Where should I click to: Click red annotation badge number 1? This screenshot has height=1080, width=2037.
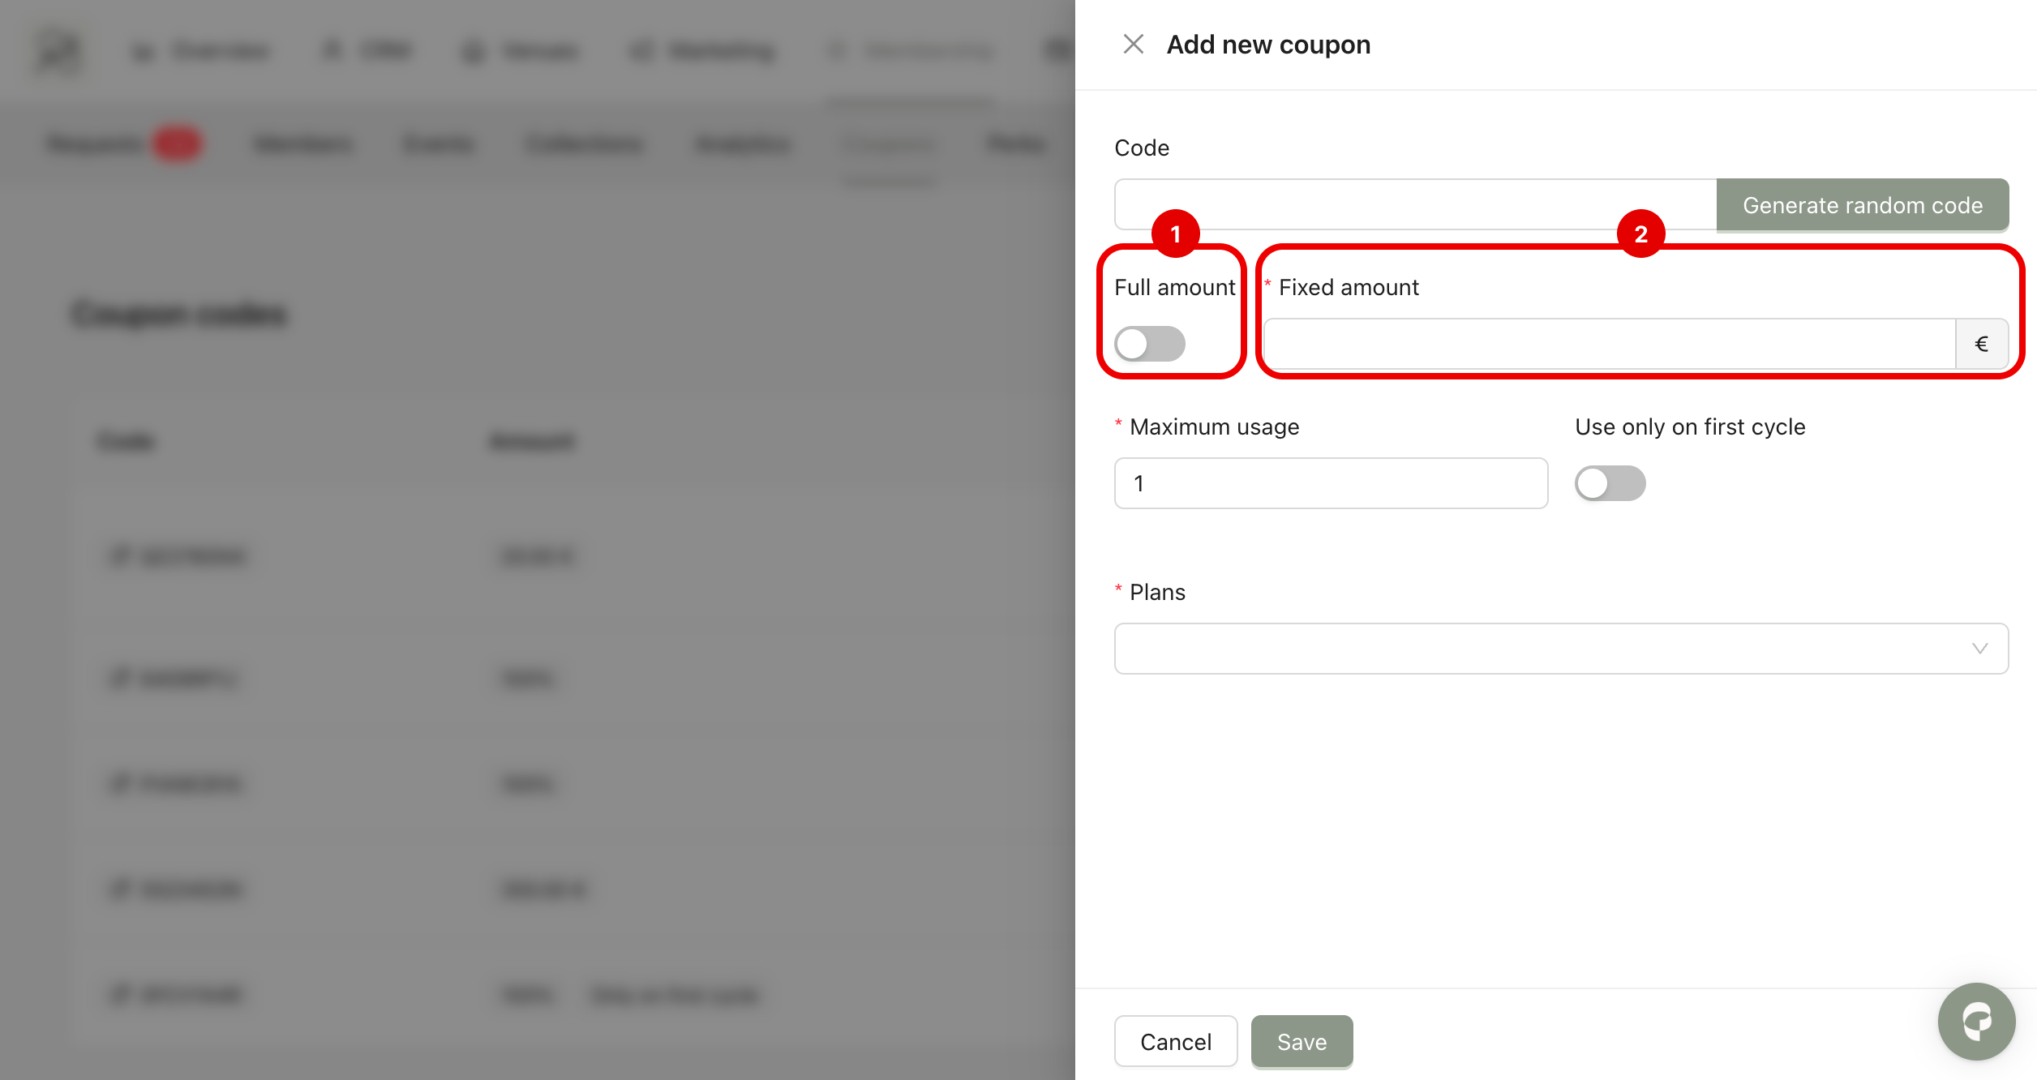(1175, 234)
